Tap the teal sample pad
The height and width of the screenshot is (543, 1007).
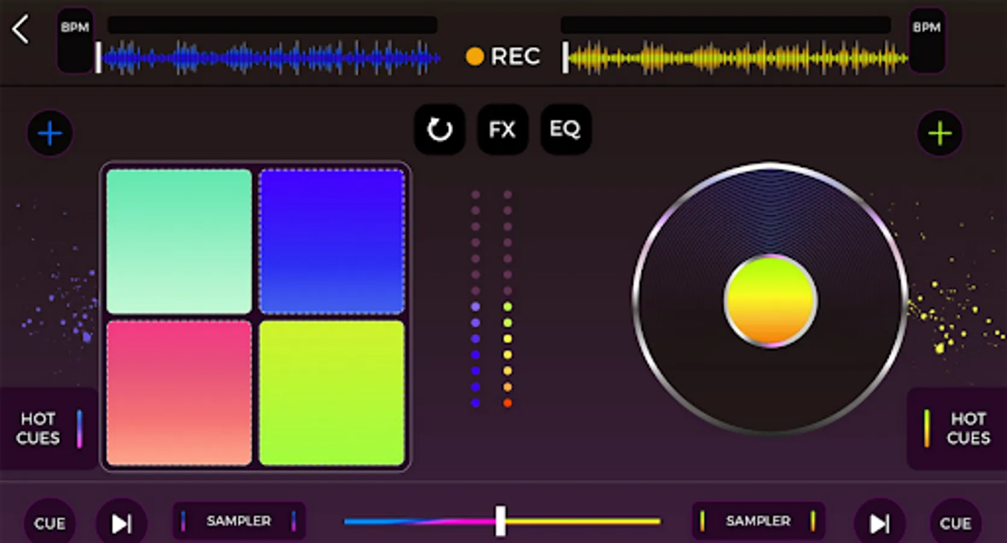[x=179, y=241]
